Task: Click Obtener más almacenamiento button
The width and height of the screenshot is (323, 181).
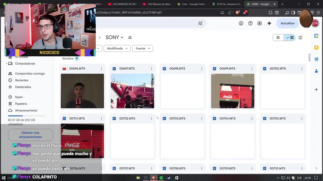Action: tap(30, 135)
